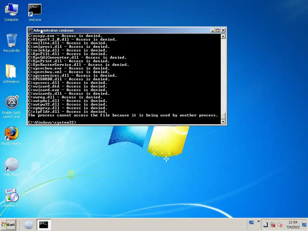Click the cmd scrollbar track above the thumb
Image resolution: width=308 pixels, height=231 pixels.
click(223, 75)
